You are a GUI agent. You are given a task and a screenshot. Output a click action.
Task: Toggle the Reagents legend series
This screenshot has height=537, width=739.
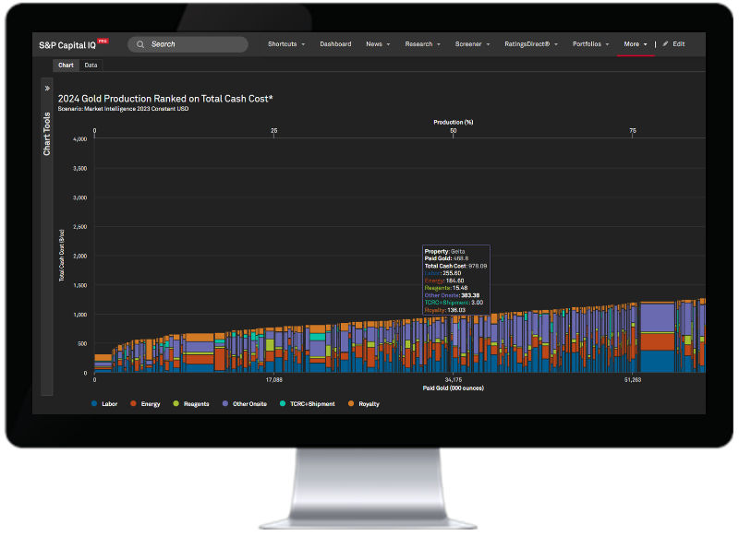pyautogui.click(x=191, y=404)
